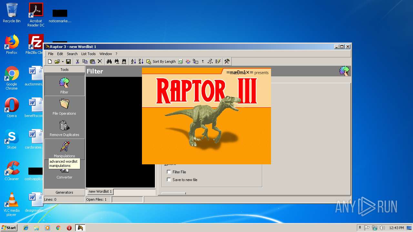Enable the Save to new file checkbox
This screenshot has width=413, height=232.
pyautogui.click(x=169, y=180)
